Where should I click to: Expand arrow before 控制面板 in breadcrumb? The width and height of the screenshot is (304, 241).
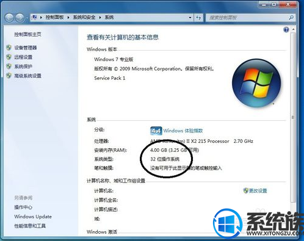pos(41,18)
